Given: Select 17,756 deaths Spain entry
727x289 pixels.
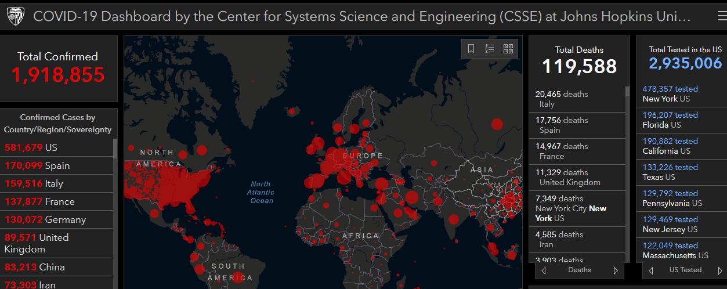Looking at the screenshot, I should click(x=578, y=125).
